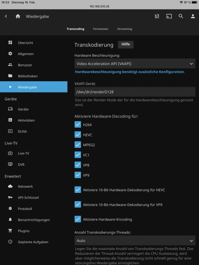
Task: Disable Aktiviere Hardware-Encoding checkbox
Action: [x=78, y=219]
